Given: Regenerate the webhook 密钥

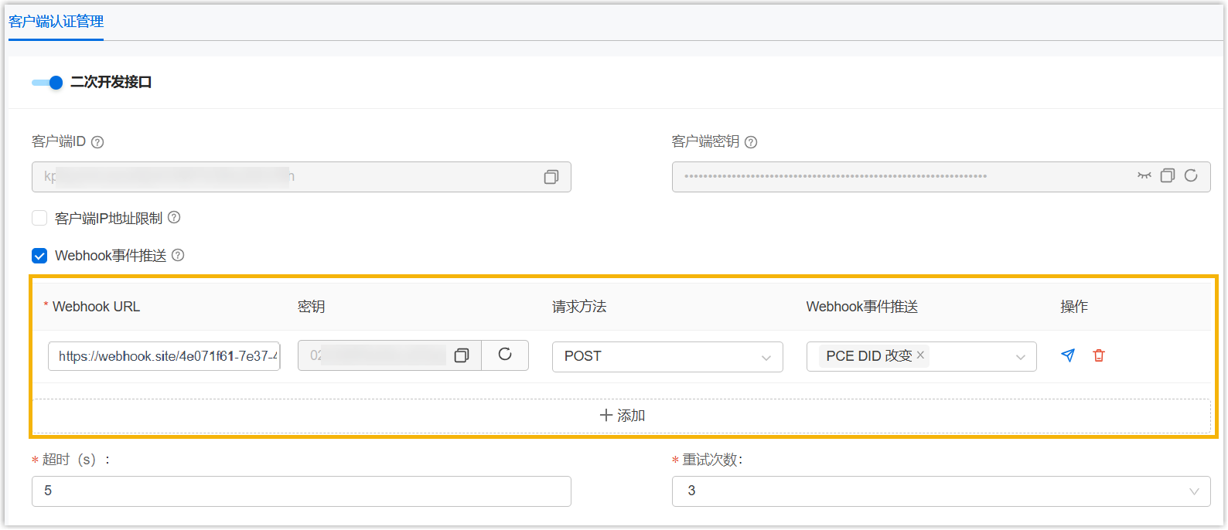Looking at the screenshot, I should (x=505, y=355).
